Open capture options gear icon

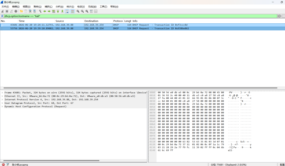[x=16, y=11]
